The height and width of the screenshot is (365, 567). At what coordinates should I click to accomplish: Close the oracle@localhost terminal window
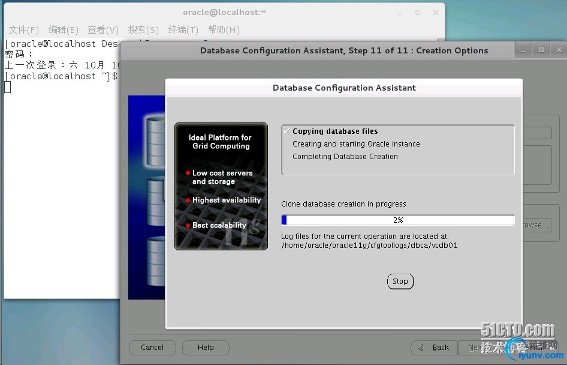click(436, 13)
